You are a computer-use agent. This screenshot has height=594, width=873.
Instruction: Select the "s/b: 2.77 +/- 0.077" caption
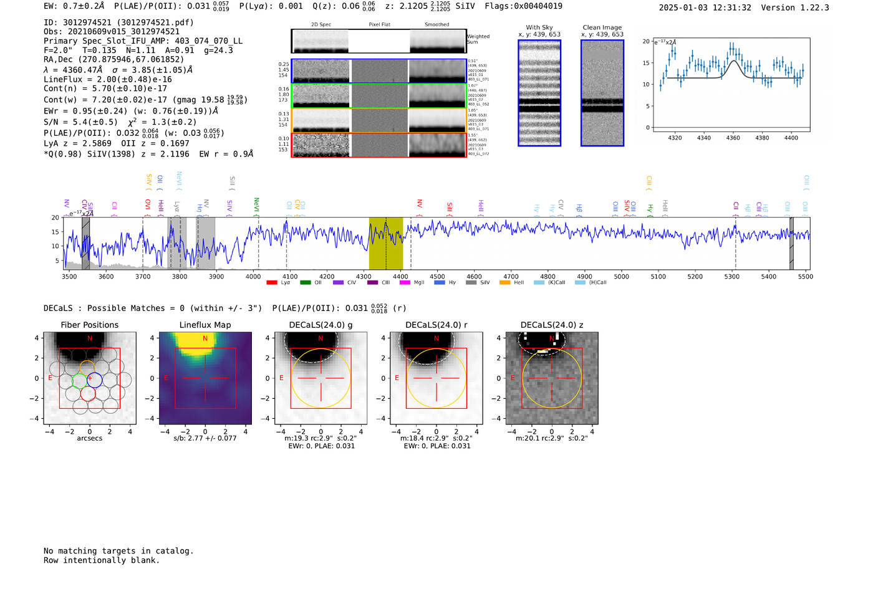click(x=205, y=438)
